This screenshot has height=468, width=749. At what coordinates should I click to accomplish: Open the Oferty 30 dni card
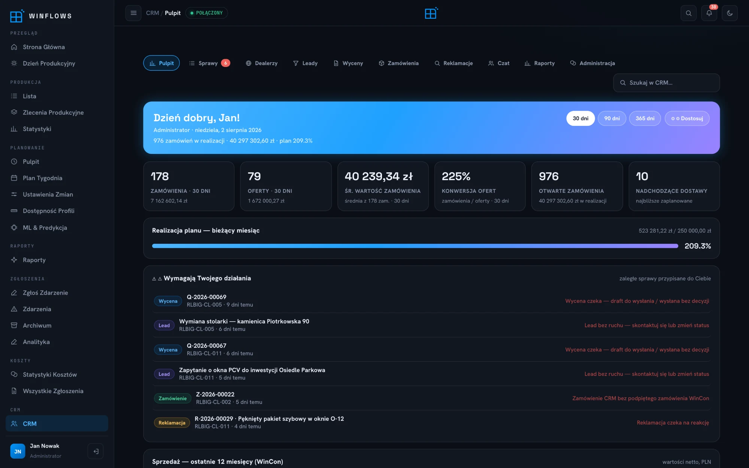coord(286,186)
